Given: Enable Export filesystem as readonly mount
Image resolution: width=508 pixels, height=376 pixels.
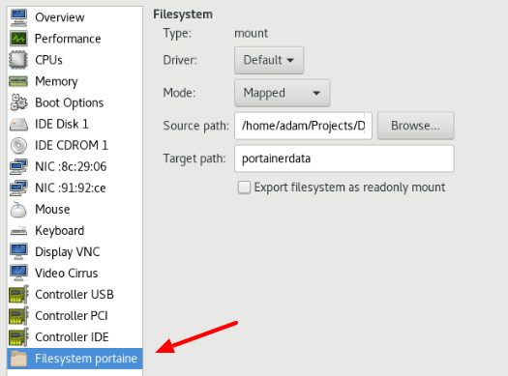Looking at the screenshot, I should pos(244,188).
